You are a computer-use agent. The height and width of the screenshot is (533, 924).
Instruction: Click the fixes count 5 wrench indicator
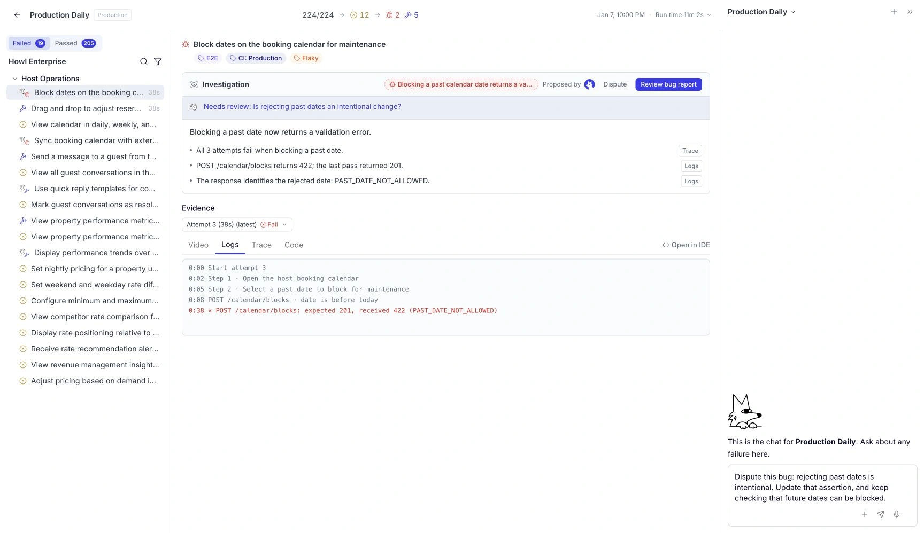coord(411,15)
